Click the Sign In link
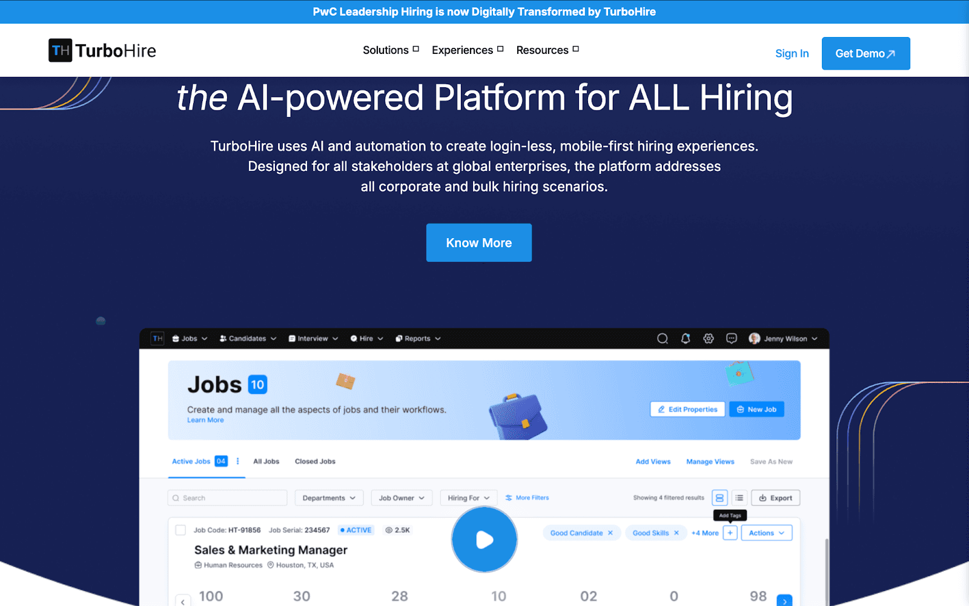The width and height of the screenshot is (969, 606). point(792,54)
